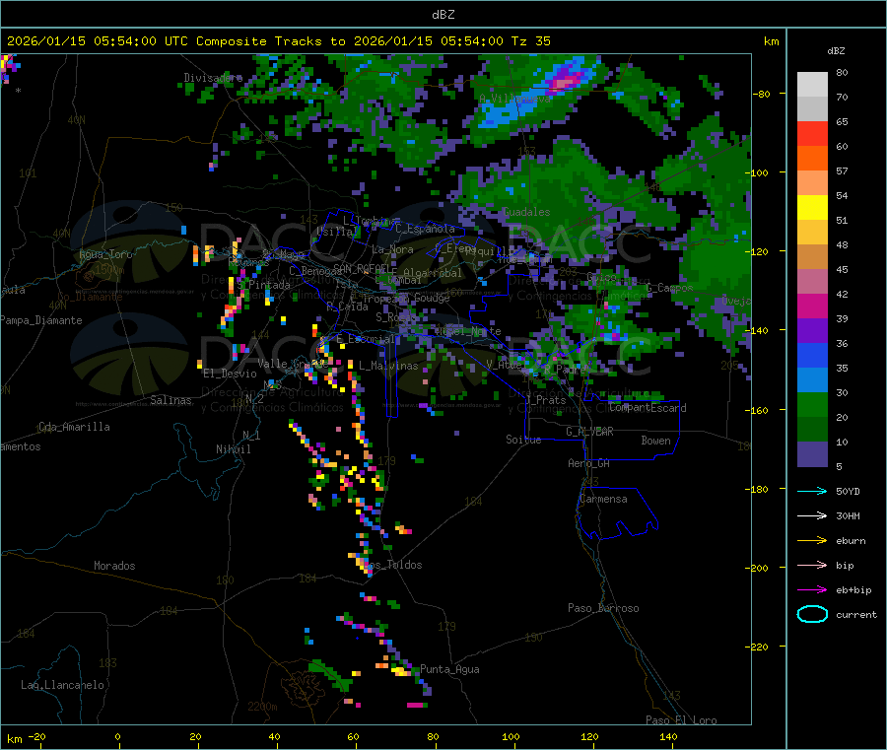The height and width of the screenshot is (750, 887).
Task: Click the eb+bip magenta arrow legend icon
Action: pos(812,590)
